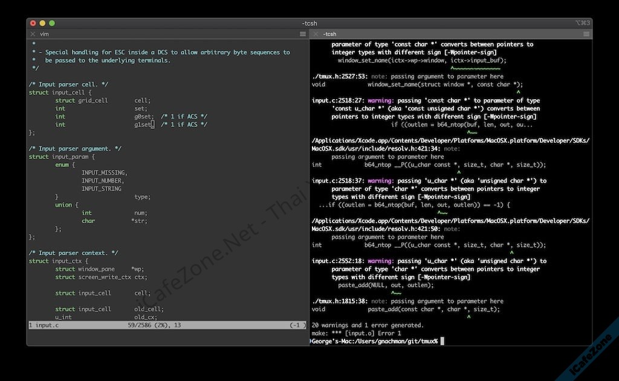Click the green full-screen button
Viewport: 619px width, 381px height.
[52, 23]
